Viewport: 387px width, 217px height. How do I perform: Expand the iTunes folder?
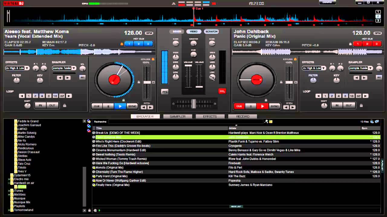pos(9,191)
